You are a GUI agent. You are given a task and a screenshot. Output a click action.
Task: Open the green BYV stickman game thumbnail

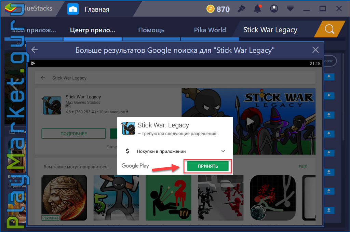tap(169, 198)
